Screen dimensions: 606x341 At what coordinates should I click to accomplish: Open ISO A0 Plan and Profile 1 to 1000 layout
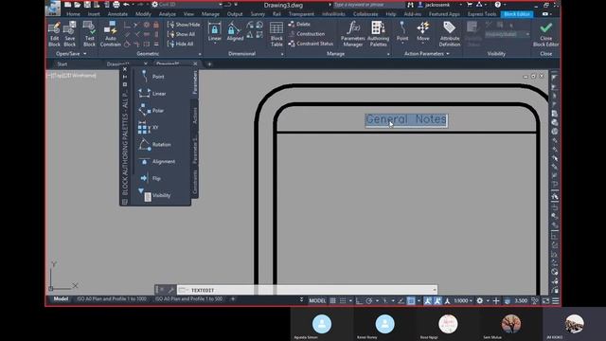(112, 299)
